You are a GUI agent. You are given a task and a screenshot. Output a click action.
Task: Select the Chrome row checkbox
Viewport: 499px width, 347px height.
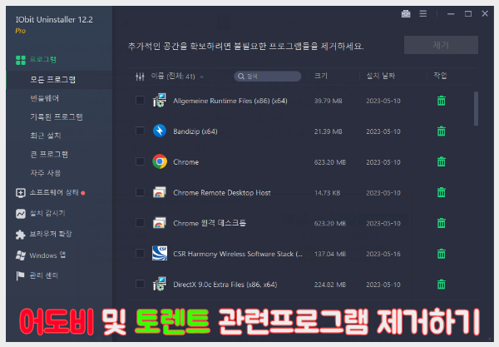pyautogui.click(x=140, y=161)
